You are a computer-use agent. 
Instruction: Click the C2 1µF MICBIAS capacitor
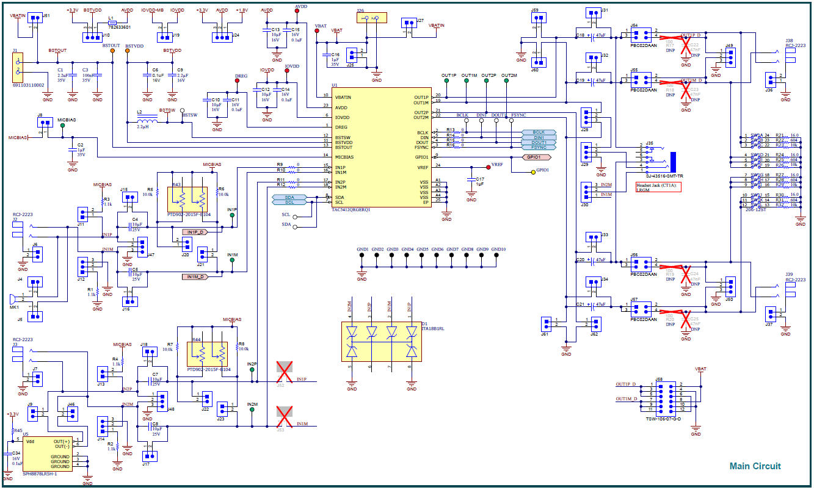72,148
